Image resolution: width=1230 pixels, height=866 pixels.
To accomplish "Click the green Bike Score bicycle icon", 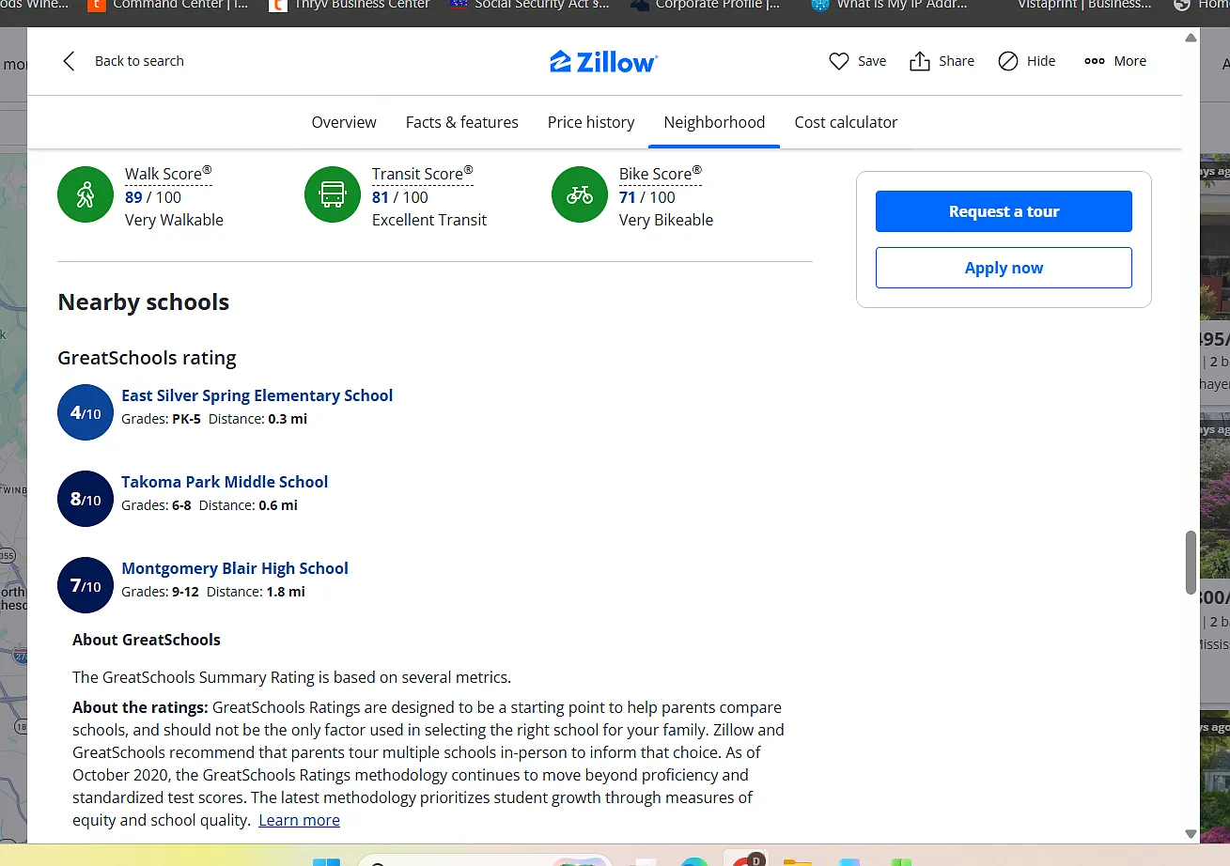I will pos(580,195).
